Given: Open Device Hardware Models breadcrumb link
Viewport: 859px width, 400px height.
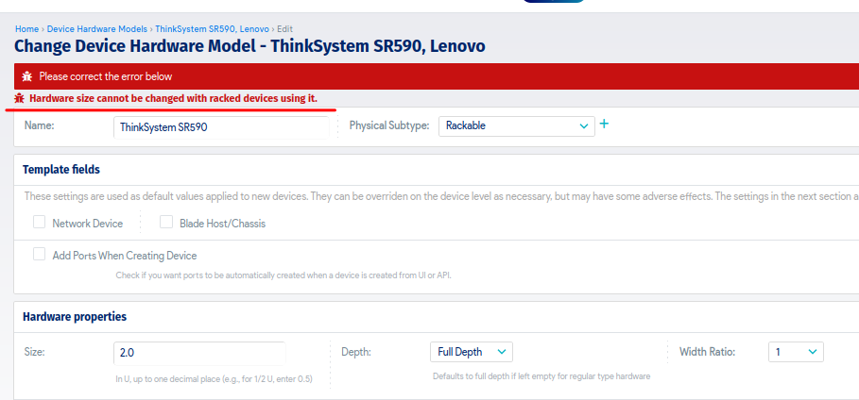Looking at the screenshot, I should coord(97,29).
